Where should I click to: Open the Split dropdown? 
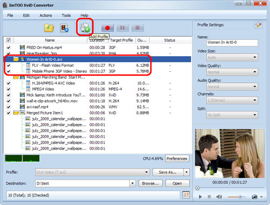(232, 115)
